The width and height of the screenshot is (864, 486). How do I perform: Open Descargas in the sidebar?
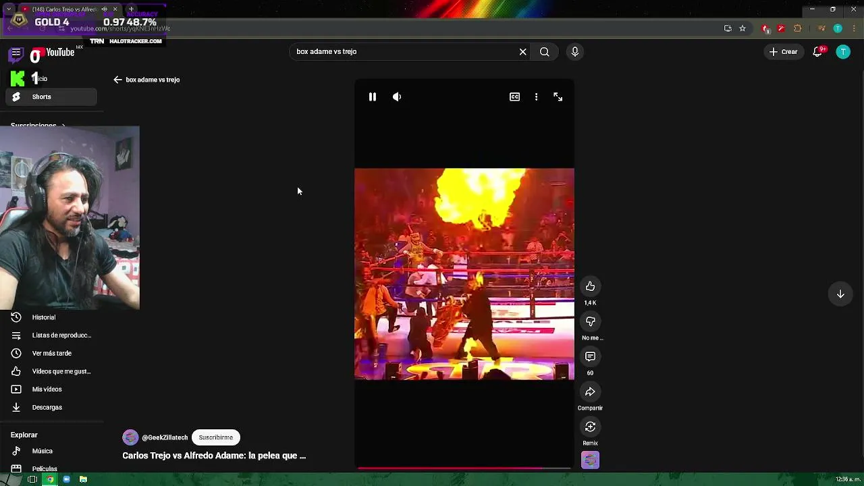(51, 408)
